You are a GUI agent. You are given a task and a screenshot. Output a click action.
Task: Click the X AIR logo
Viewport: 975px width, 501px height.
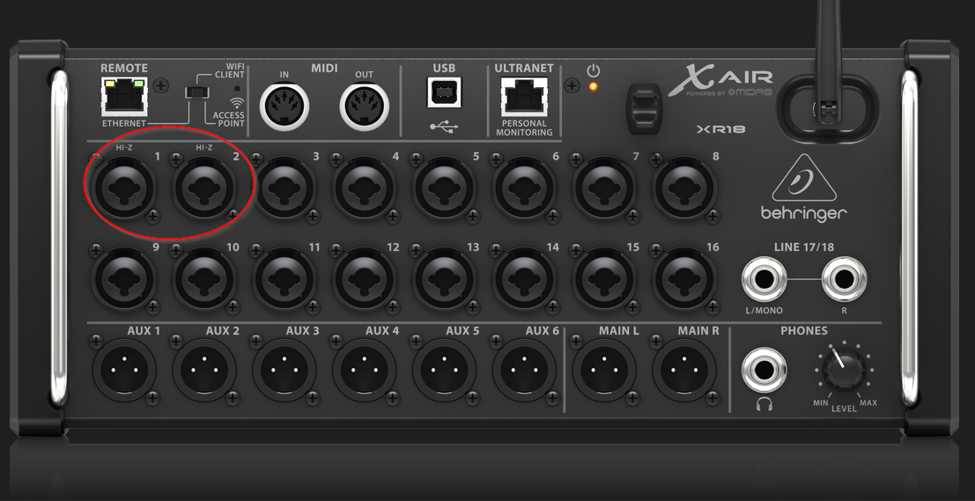720,81
